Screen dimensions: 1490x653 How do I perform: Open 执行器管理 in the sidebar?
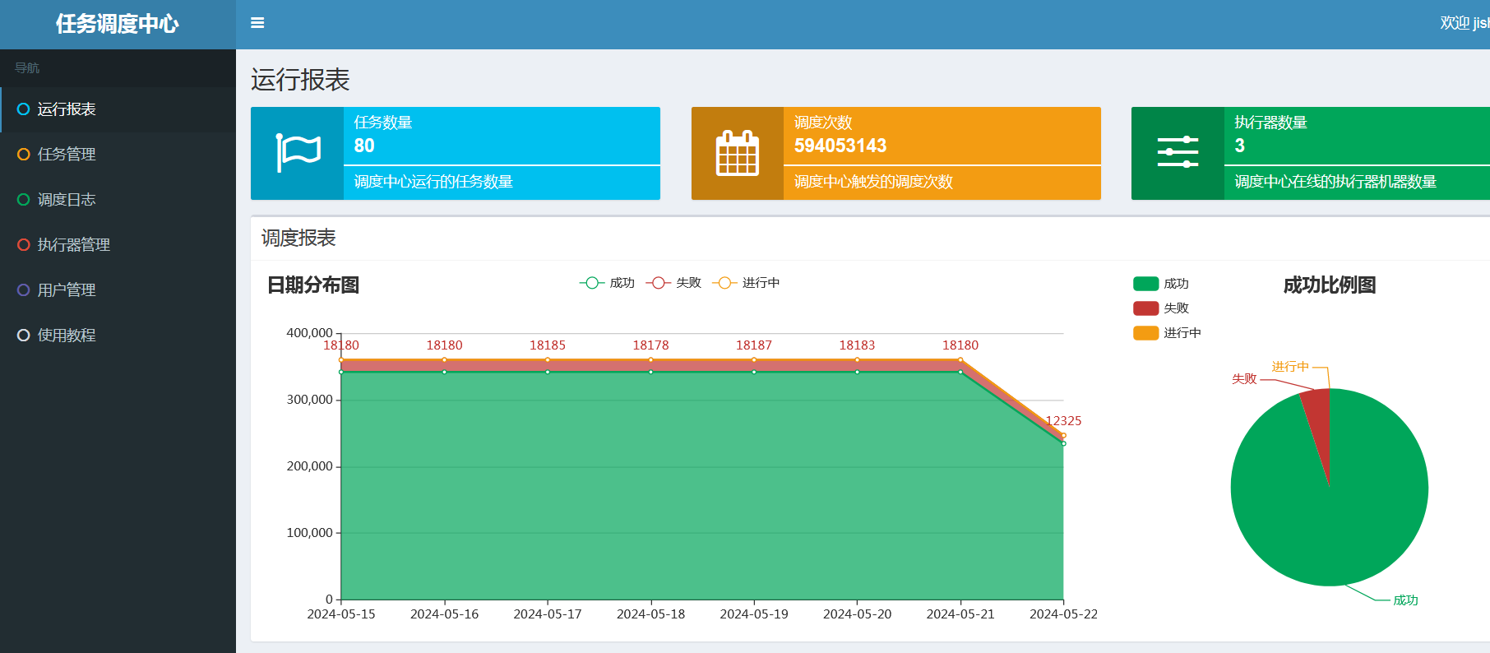pos(118,245)
